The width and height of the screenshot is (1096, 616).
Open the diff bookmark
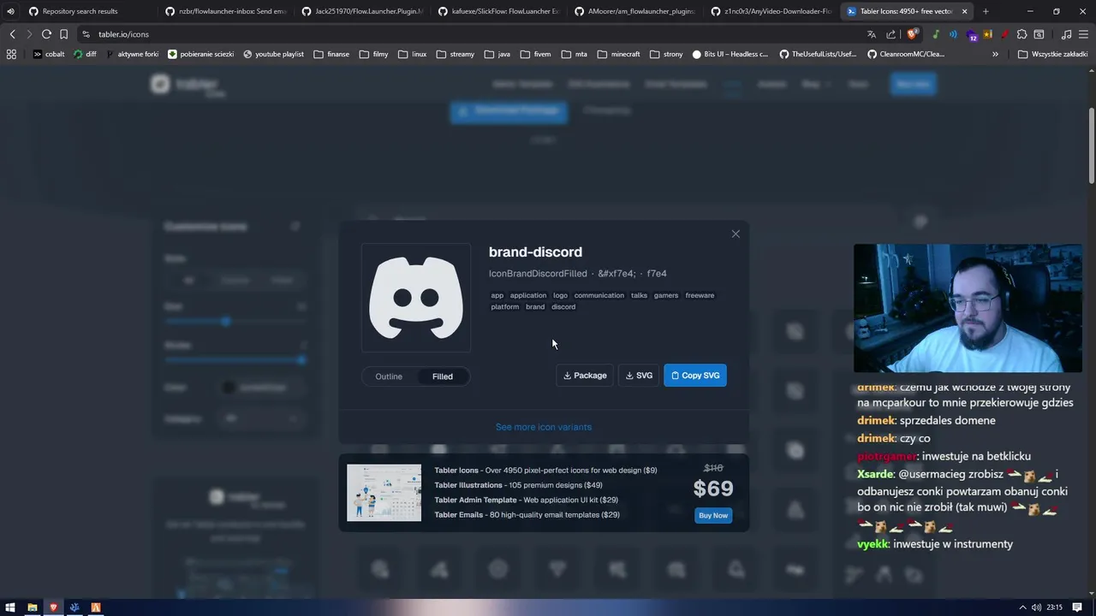coord(86,54)
